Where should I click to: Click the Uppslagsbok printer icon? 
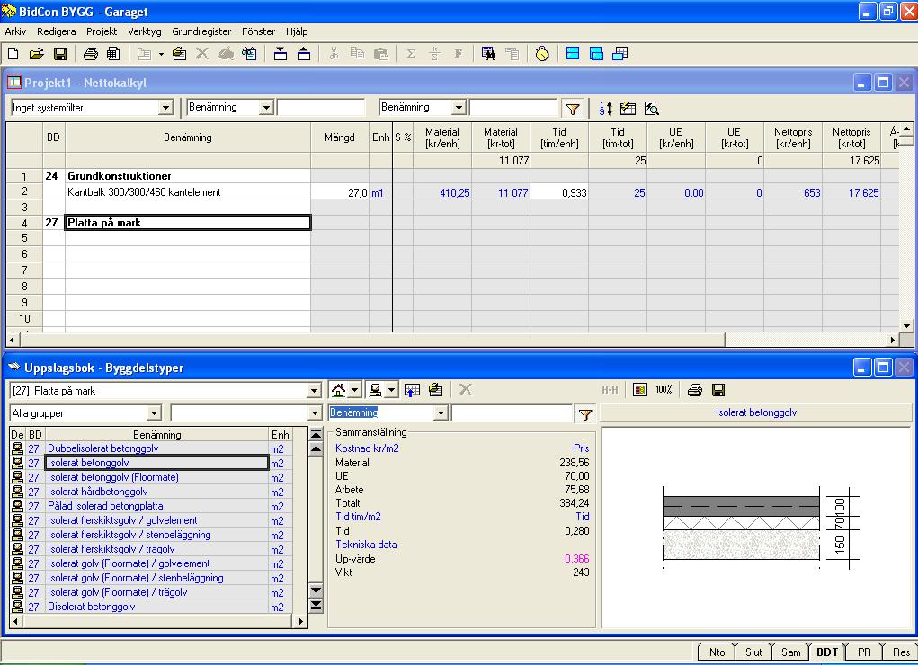pos(695,390)
